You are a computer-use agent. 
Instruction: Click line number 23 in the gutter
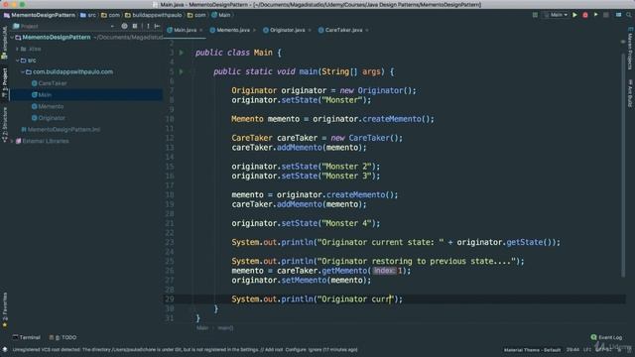coord(170,242)
